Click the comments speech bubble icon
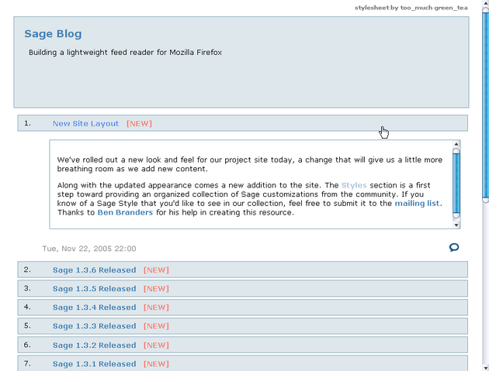This screenshot has height=371, width=489. (x=454, y=247)
